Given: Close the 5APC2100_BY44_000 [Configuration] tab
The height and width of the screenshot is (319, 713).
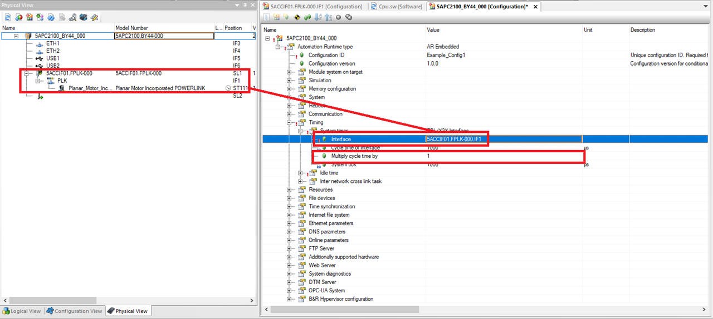Looking at the screenshot, I should (x=536, y=7).
